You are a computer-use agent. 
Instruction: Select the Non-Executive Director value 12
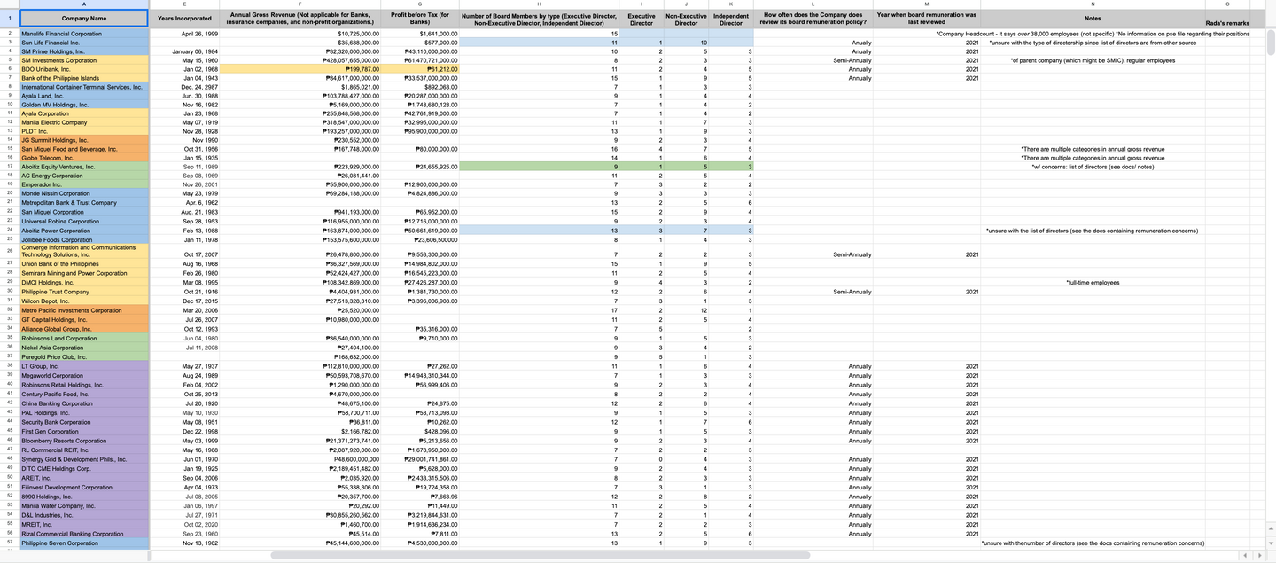point(686,310)
